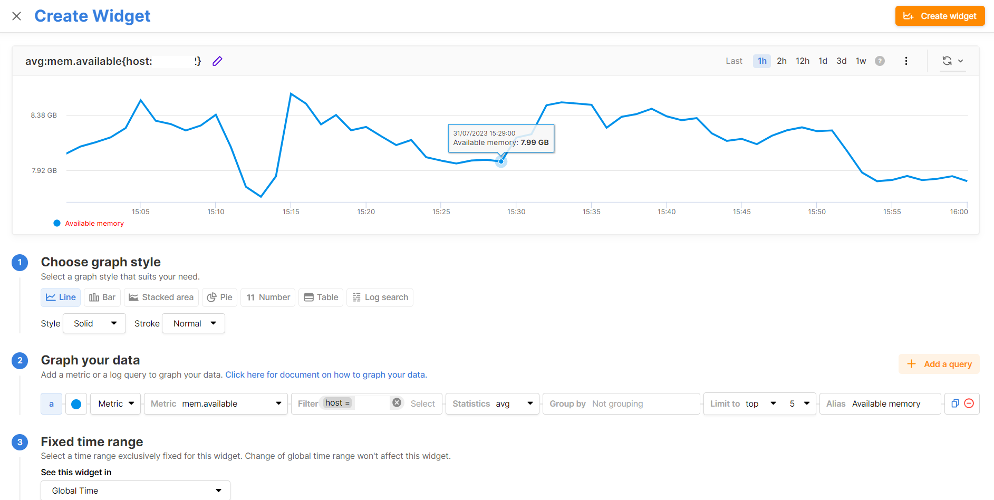Switch time range to 12h
994x500 pixels.
click(x=802, y=61)
